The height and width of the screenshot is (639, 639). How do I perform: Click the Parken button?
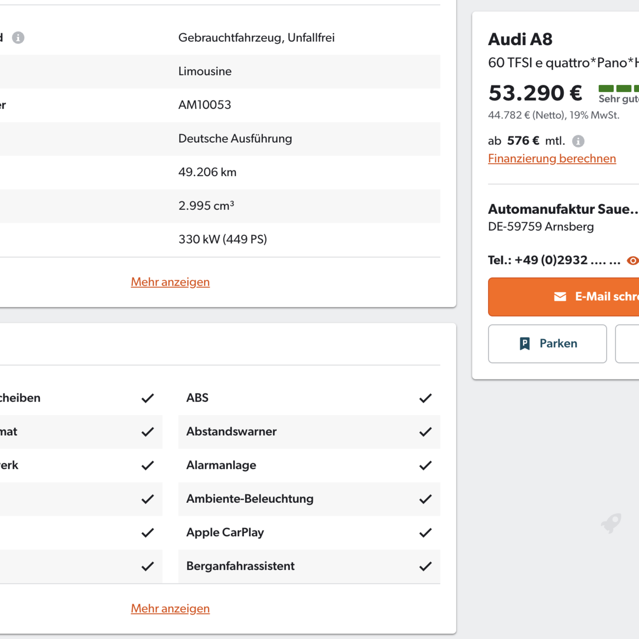[x=548, y=344]
